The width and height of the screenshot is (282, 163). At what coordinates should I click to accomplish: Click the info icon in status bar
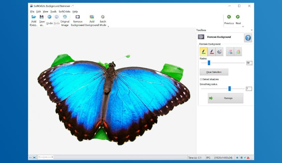237,158
